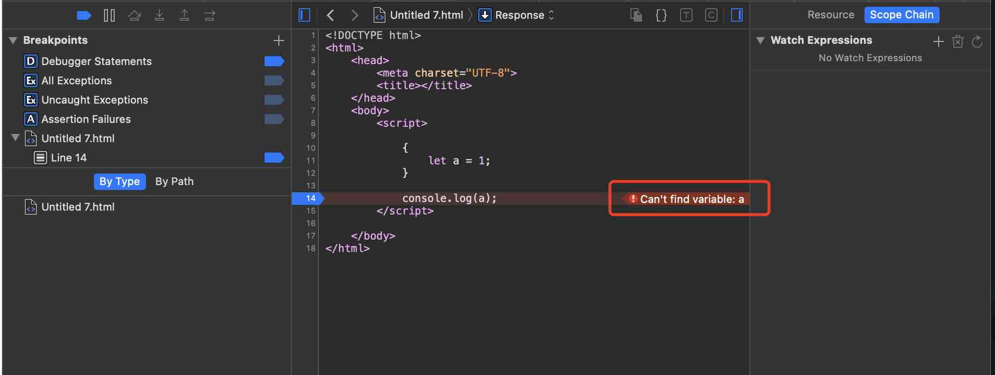Screen dimensions: 995x375
Task: Pretty print code with curly braces icon
Action: pos(661,15)
